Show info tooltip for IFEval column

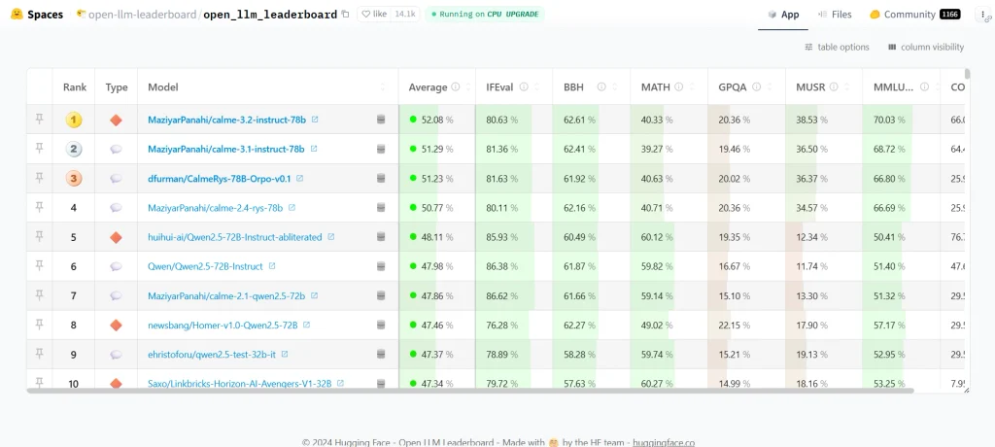coord(524,87)
